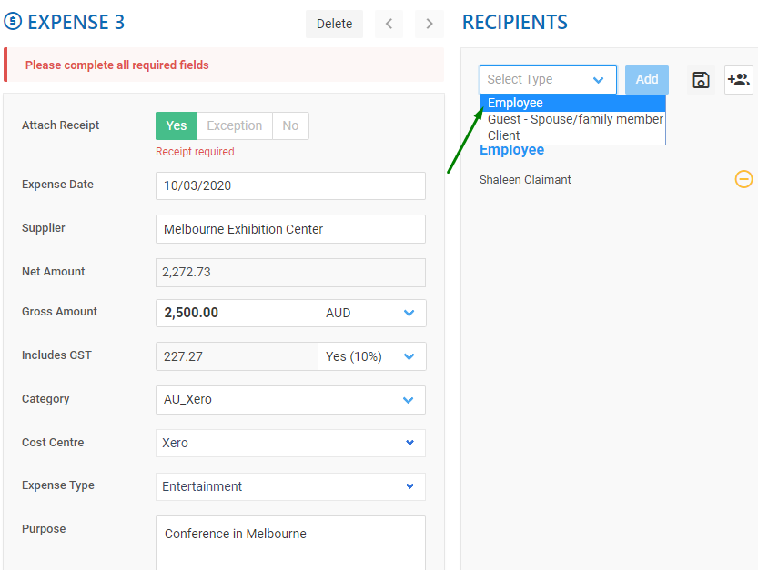758x570 pixels.
Task: Click into the Supplier text field
Action: click(290, 229)
